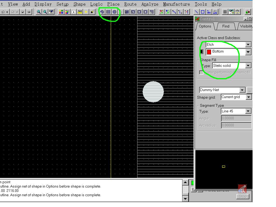Click command window scroll up arrow
This screenshot has height=207, width=276.
click(185, 182)
